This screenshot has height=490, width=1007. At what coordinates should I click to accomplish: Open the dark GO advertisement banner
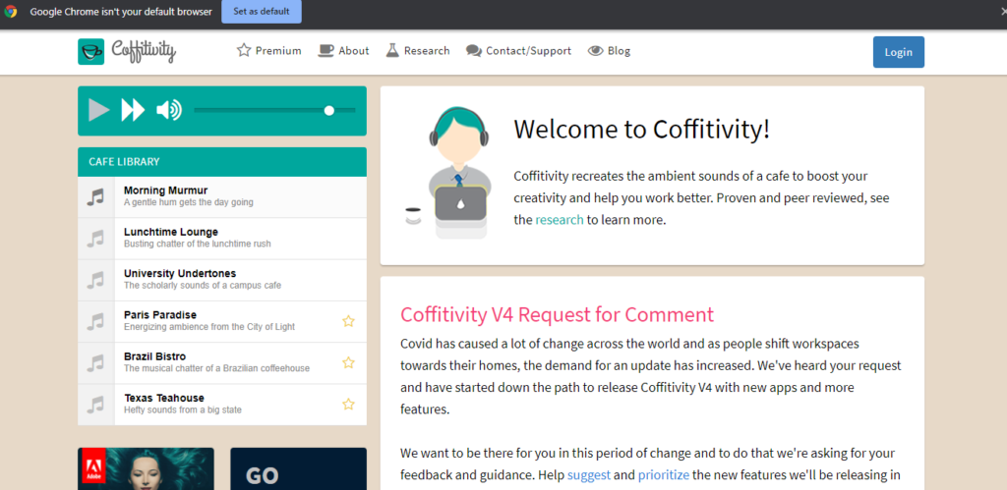click(x=299, y=468)
